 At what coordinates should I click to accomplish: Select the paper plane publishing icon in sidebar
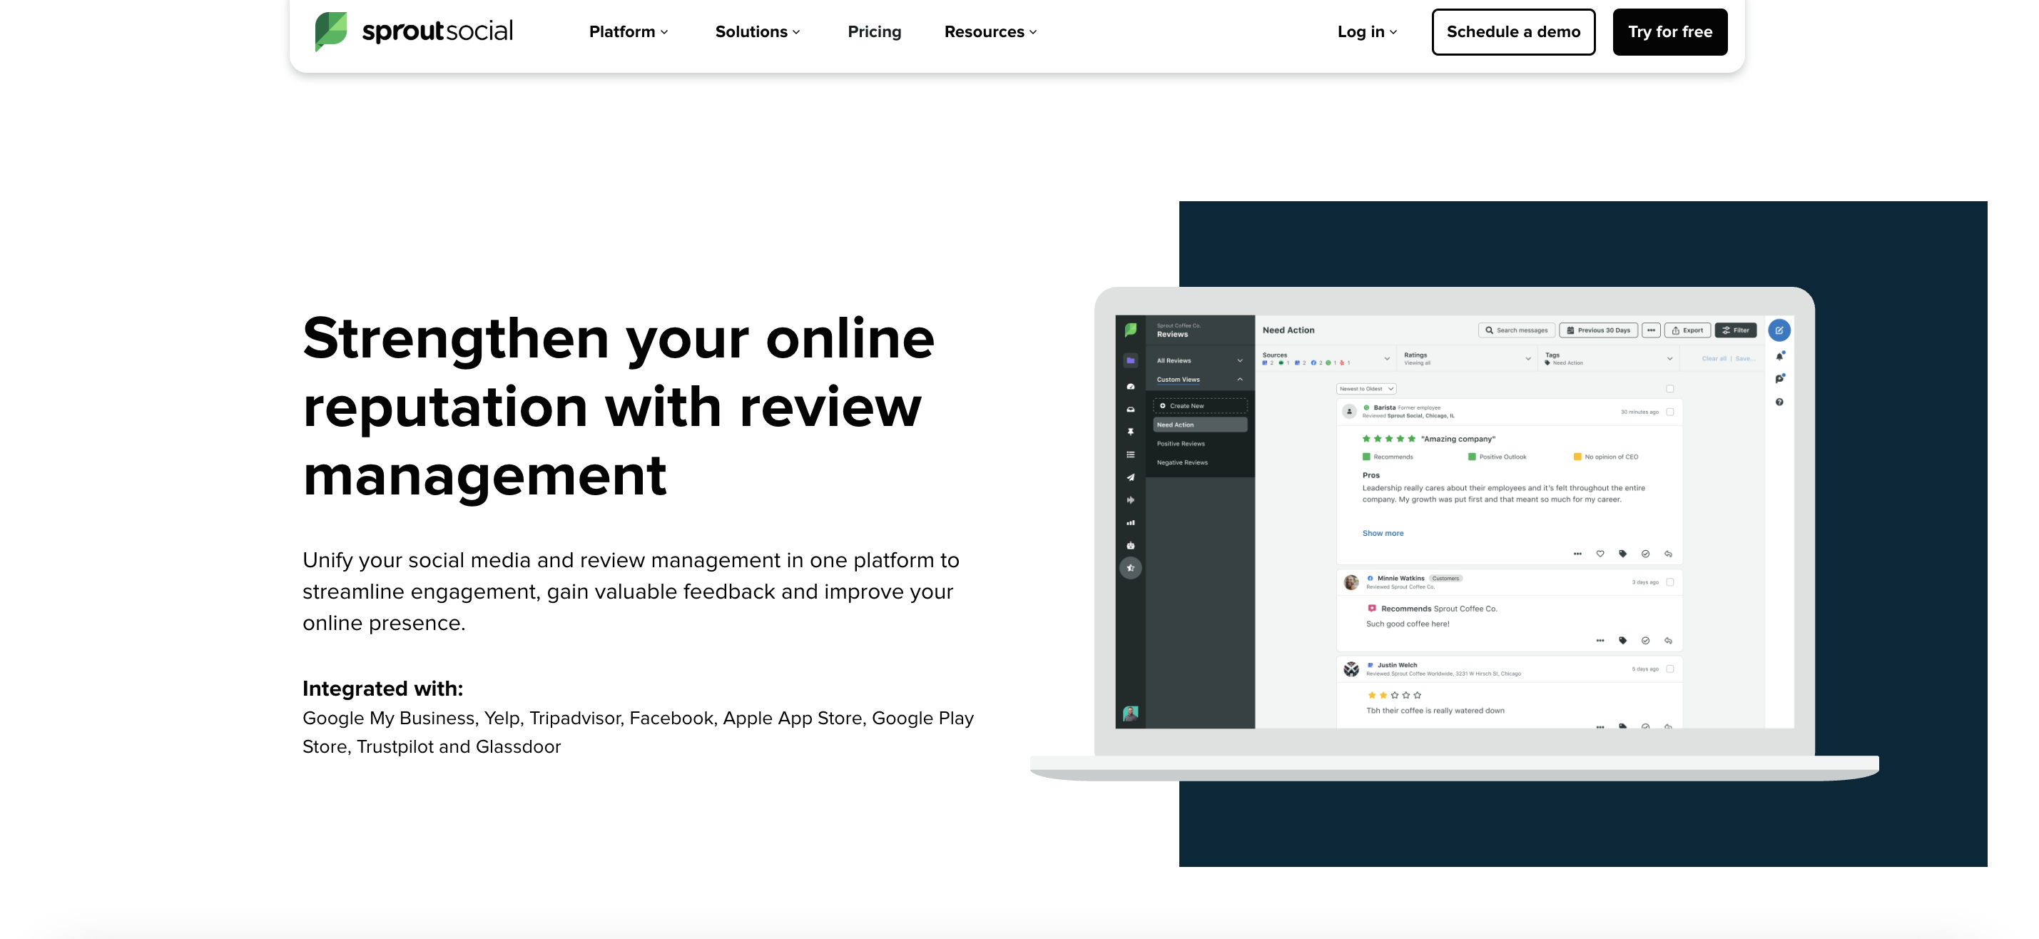1130,477
